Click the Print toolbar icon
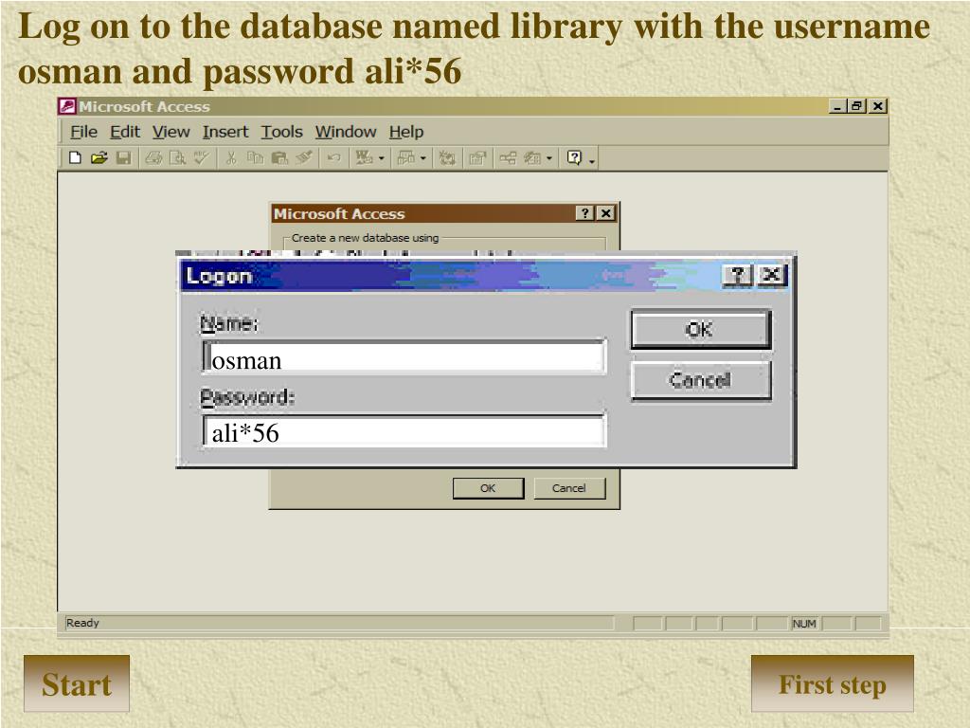This screenshot has height=728, width=970. coord(153,158)
